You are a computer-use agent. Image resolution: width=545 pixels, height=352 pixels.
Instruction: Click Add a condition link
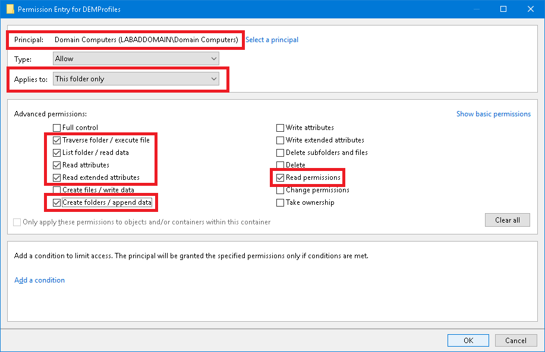(x=39, y=280)
